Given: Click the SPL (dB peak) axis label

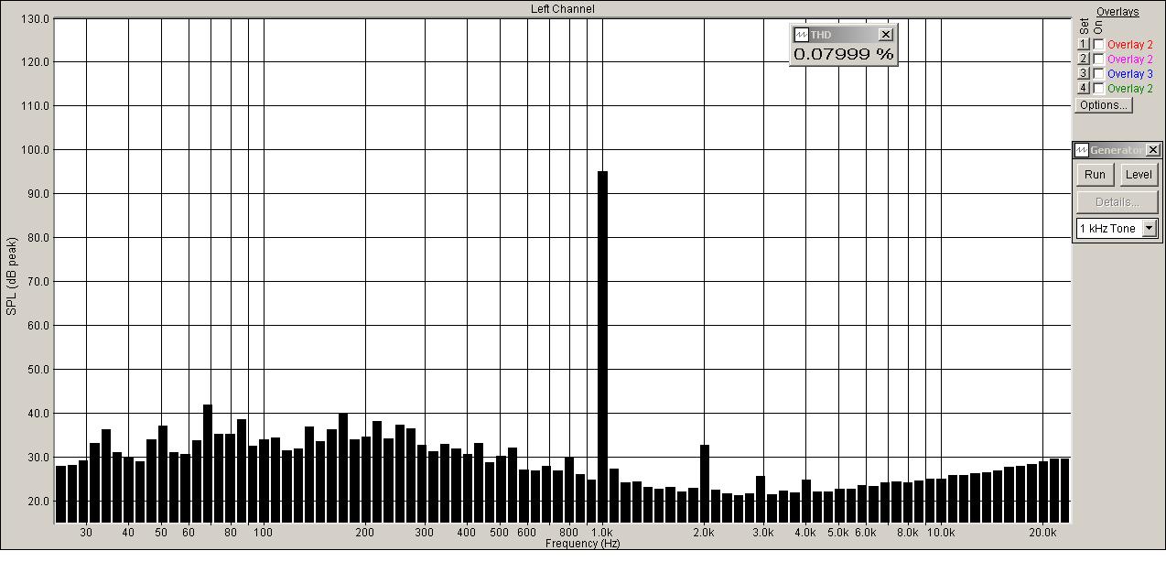Looking at the screenshot, I should pyautogui.click(x=12, y=276).
